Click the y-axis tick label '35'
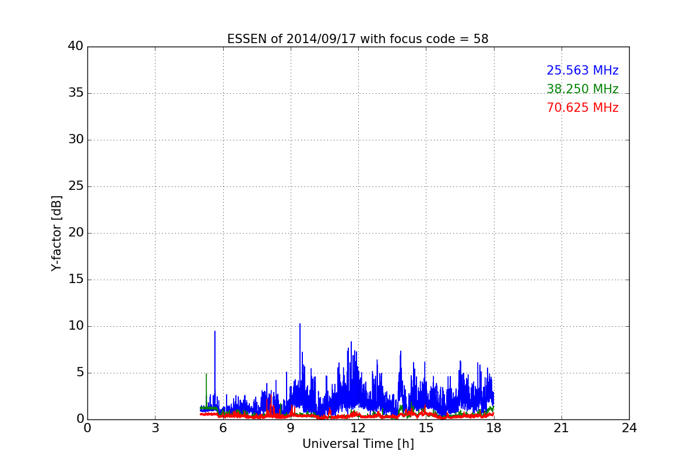The image size is (699, 466). [x=76, y=93]
